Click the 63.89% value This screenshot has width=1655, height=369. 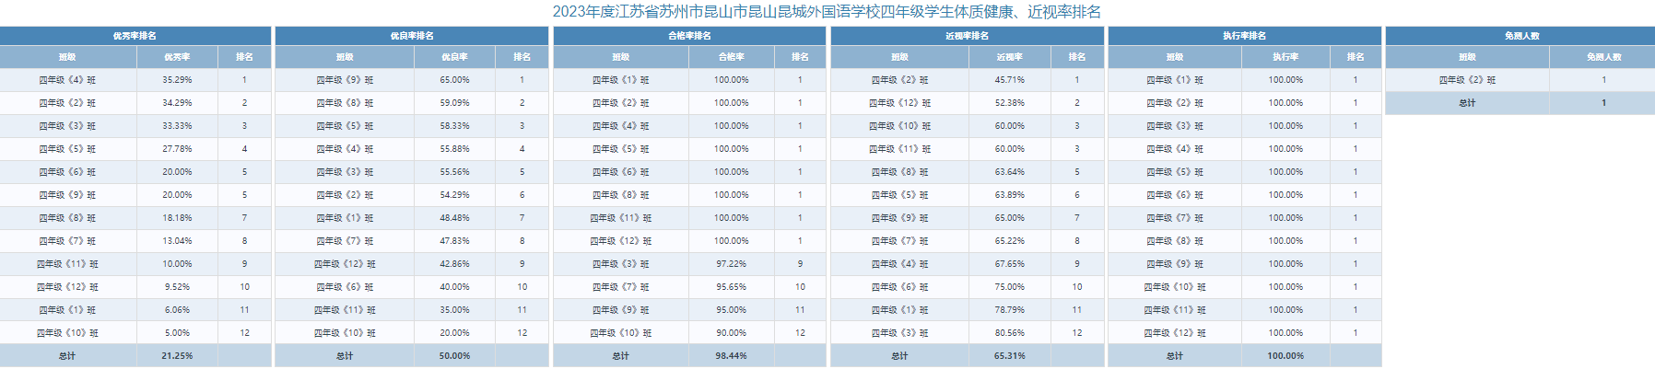click(1010, 195)
